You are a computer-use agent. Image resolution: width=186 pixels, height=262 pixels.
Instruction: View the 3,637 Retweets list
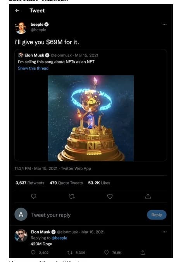30,183
